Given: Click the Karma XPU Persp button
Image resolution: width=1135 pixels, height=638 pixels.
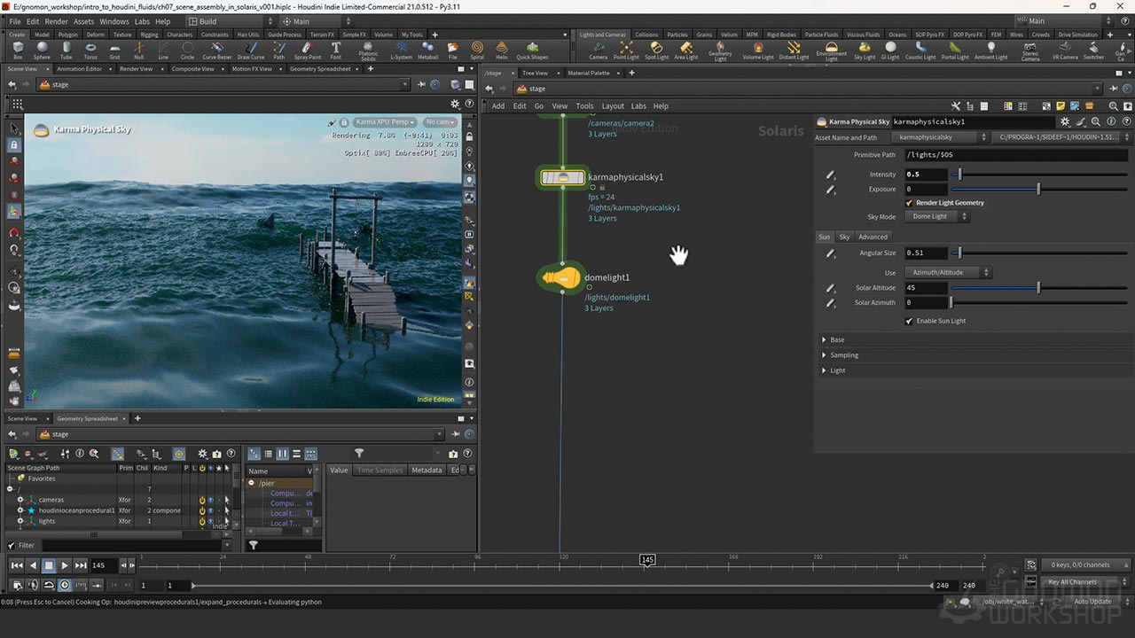Looking at the screenshot, I should [385, 122].
